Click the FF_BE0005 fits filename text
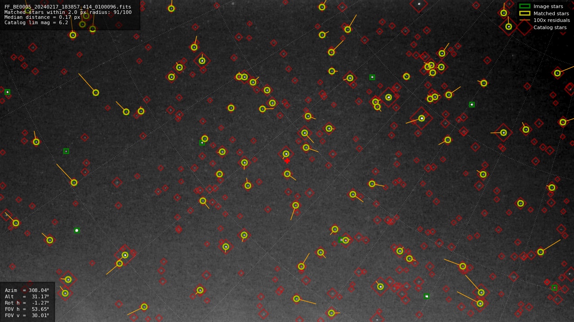The width and height of the screenshot is (574, 322). tap(68, 7)
